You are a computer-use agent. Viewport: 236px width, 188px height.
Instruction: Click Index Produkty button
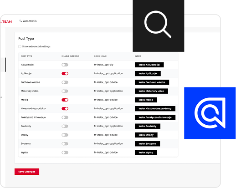[x=148, y=126]
